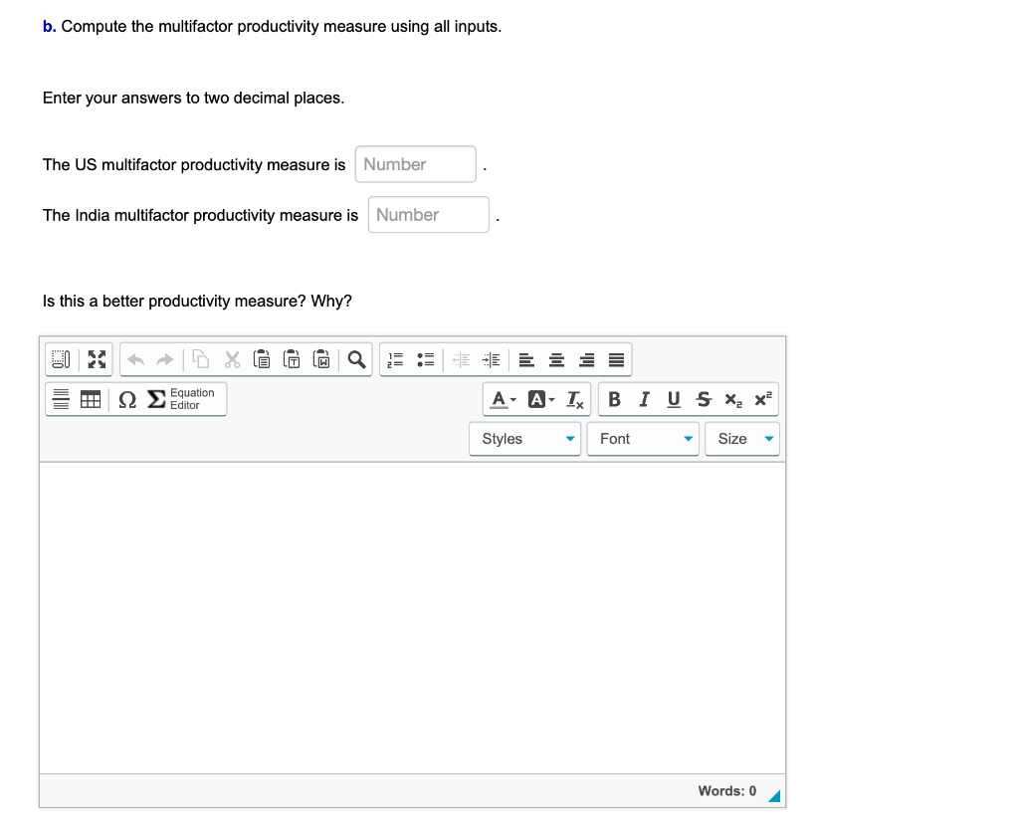
Task: Open the text color picker
Action: [x=503, y=399]
